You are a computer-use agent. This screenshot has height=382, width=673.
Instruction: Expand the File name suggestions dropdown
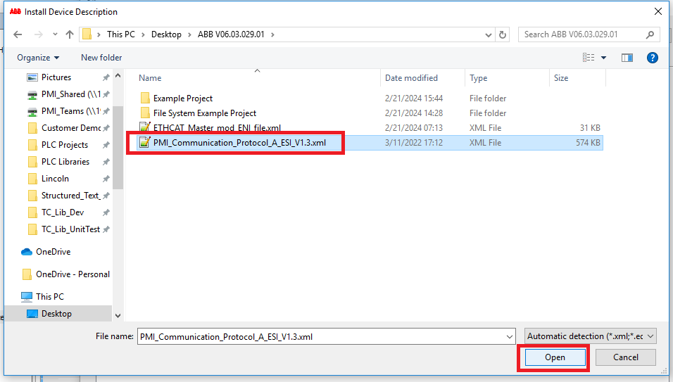click(509, 336)
